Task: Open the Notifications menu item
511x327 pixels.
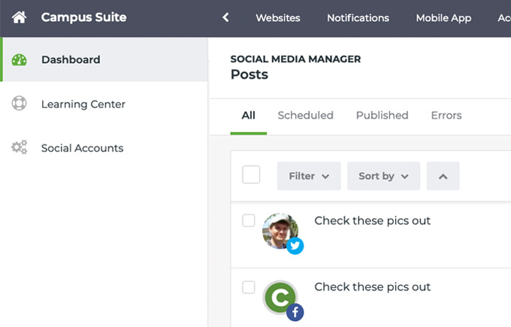Action: (358, 18)
